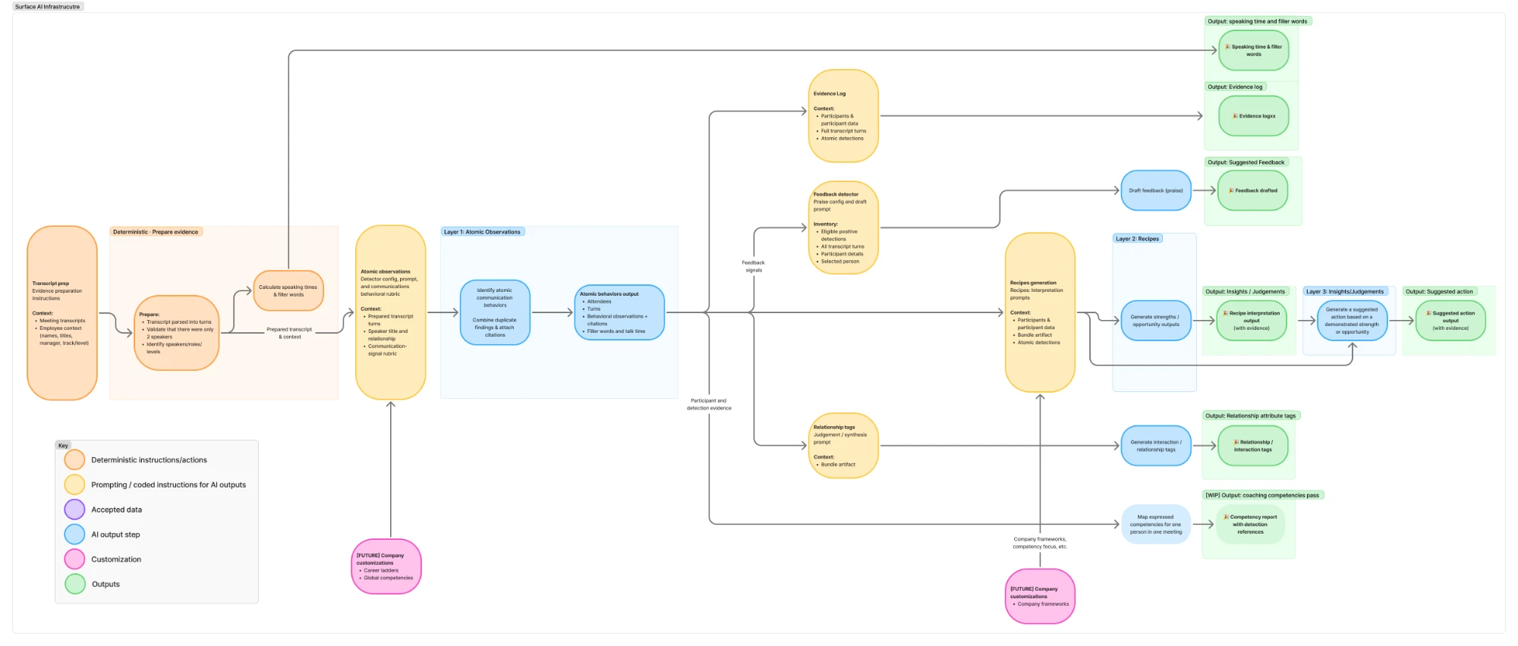Select the yellow Evidence Log node
The width and height of the screenshot is (1518, 646).
(843, 116)
